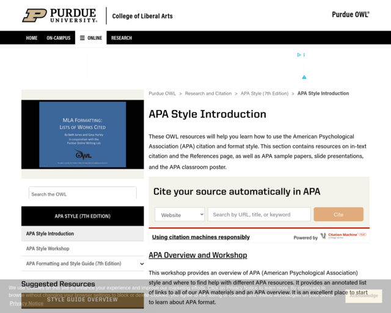Viewport: 391px width, 313px height.
Task: Click the APA Style Introduction page heading
Action: pos(208,114)
